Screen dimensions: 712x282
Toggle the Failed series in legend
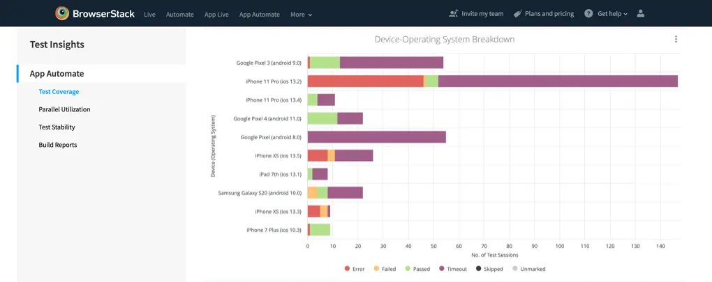click(x=385, y=269)
